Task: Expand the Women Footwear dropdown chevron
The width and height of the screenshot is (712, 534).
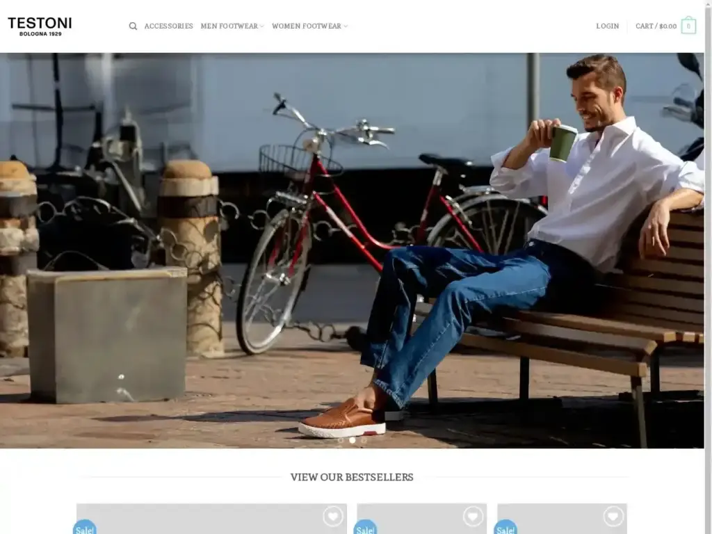Action: click(346, 26)
